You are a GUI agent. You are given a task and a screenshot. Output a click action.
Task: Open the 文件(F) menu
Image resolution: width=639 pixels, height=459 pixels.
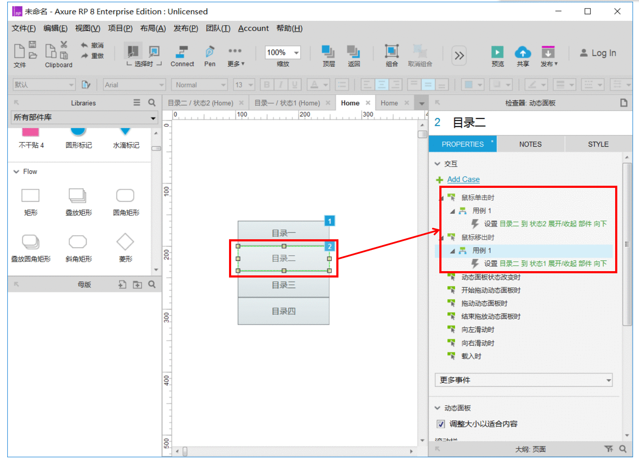23,28
